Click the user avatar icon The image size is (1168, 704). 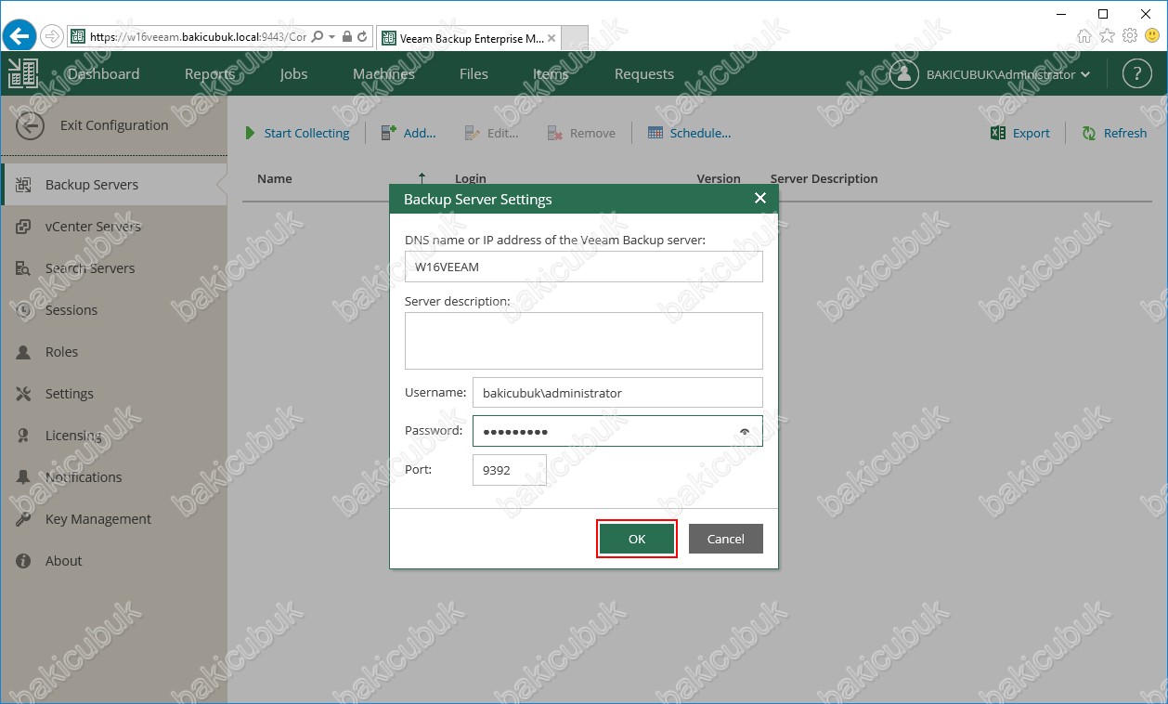click(x=904, y=74)
